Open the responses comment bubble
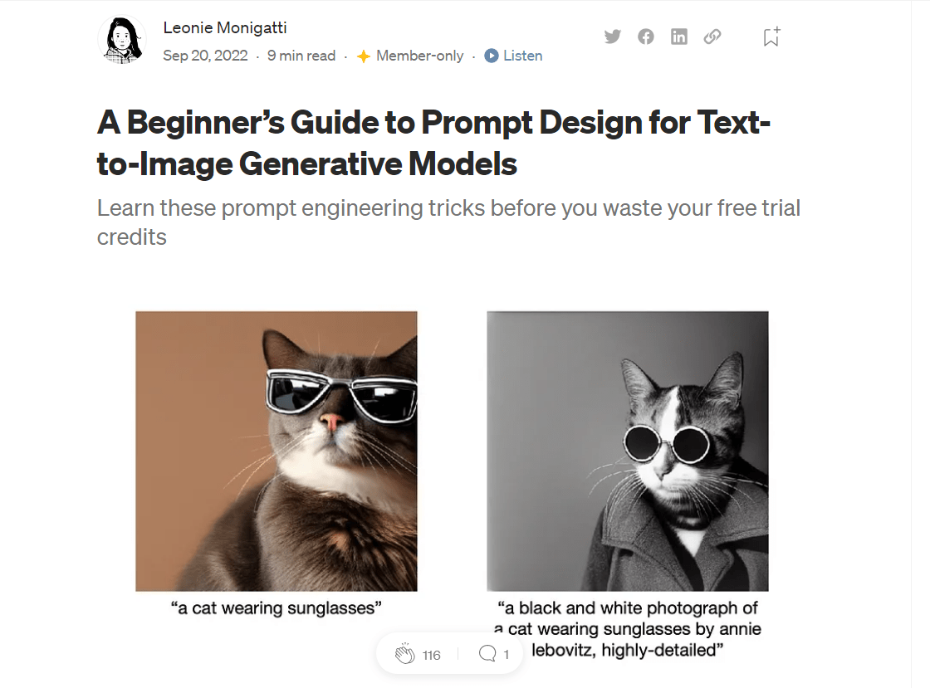 pos(487,654)
